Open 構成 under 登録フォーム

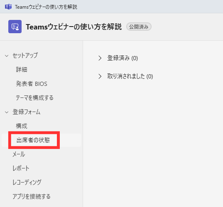point(22,126)
